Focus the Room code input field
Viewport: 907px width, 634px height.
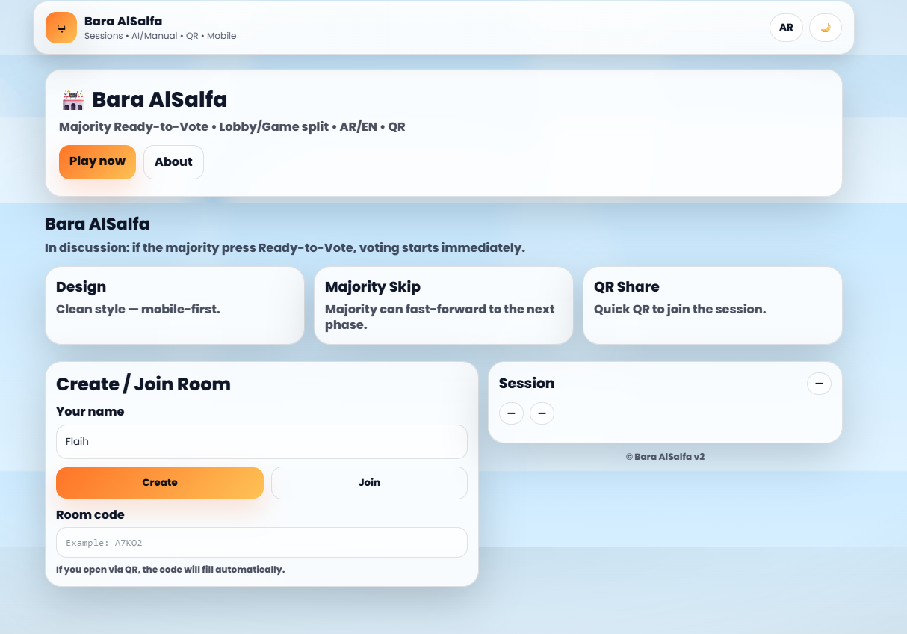(x=261, y=543)
